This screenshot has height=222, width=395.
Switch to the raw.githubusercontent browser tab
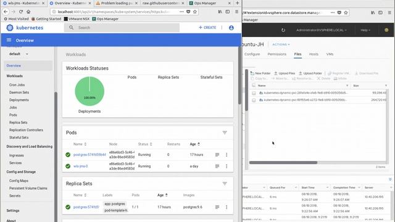[x=163, y=3]
